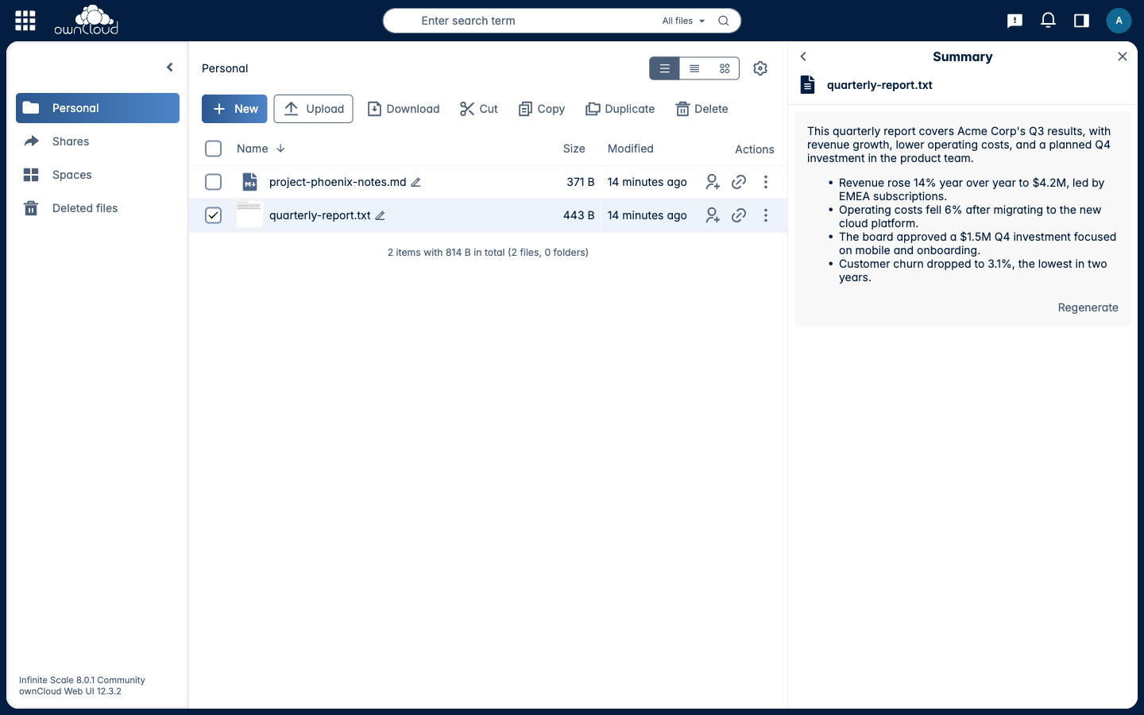Click the quarterly-report.txt thumbnail preview

point(249,215)
